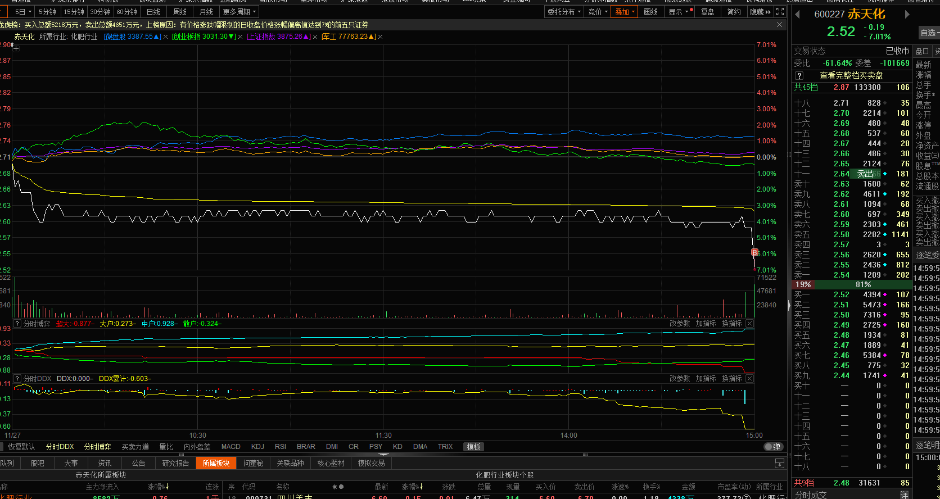Viewport: 940px width, 499px height.
Task: Click 改参数 in 分时博弈 panel
Action: coord(680,324)
